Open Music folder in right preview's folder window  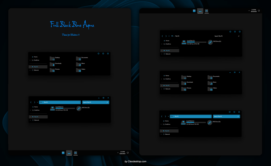click(212, 83)
